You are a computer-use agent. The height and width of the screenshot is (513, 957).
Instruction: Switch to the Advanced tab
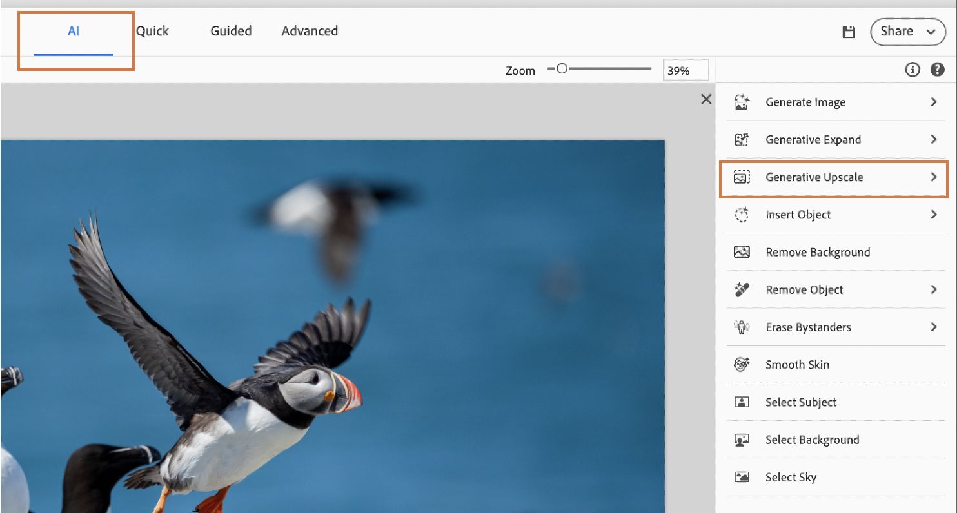pyautogui.click(x=310, y=31)
